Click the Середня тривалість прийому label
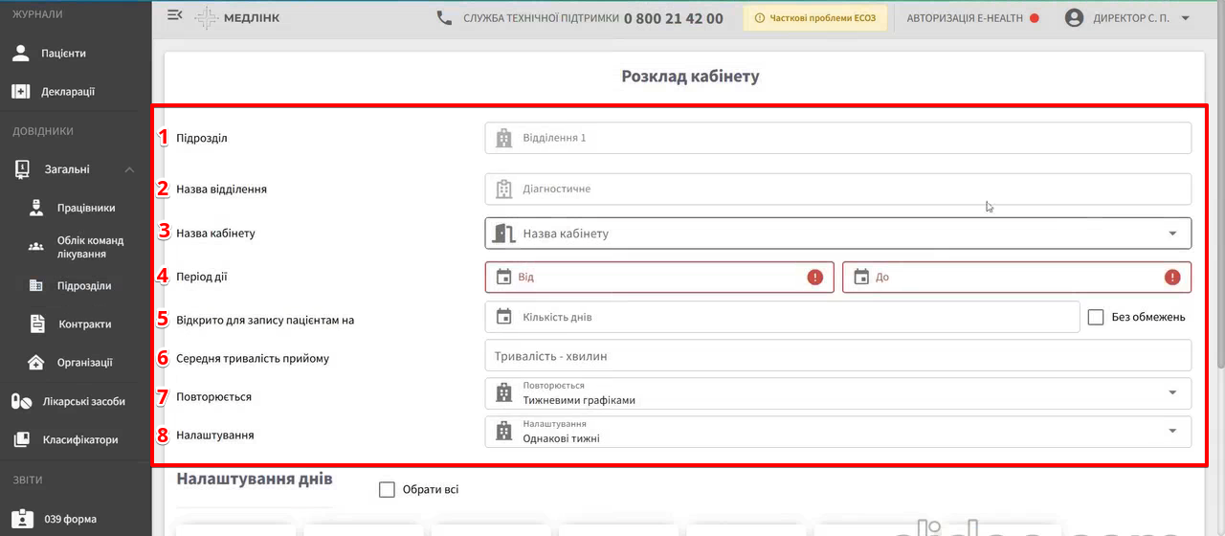The height and width of the screenshot is (536, 1225). pos(253,358)
